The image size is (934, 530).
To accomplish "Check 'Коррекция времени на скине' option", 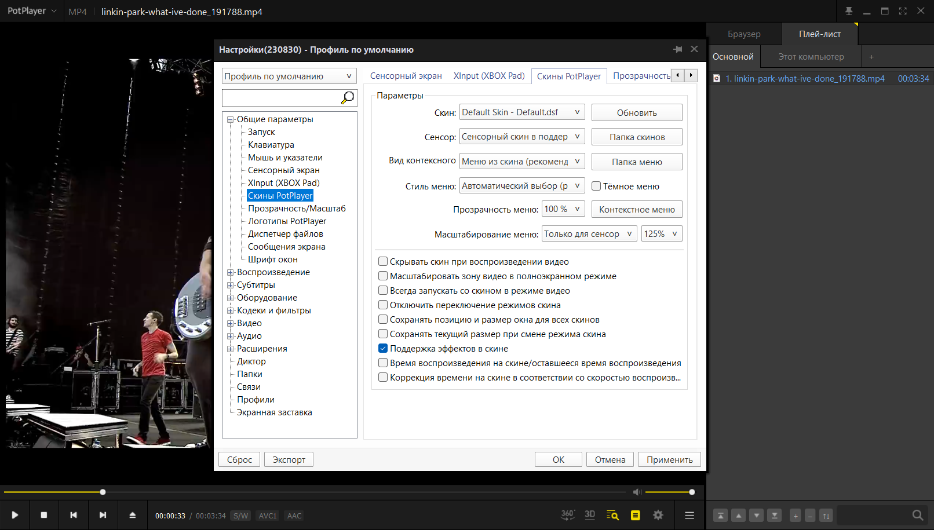I will 383,377.
